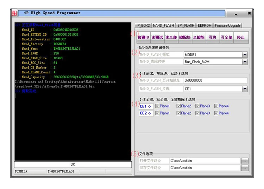Toggle Plane3 checkbox in CE2 row
Screen dimensions: 264x189
[197, 113]
